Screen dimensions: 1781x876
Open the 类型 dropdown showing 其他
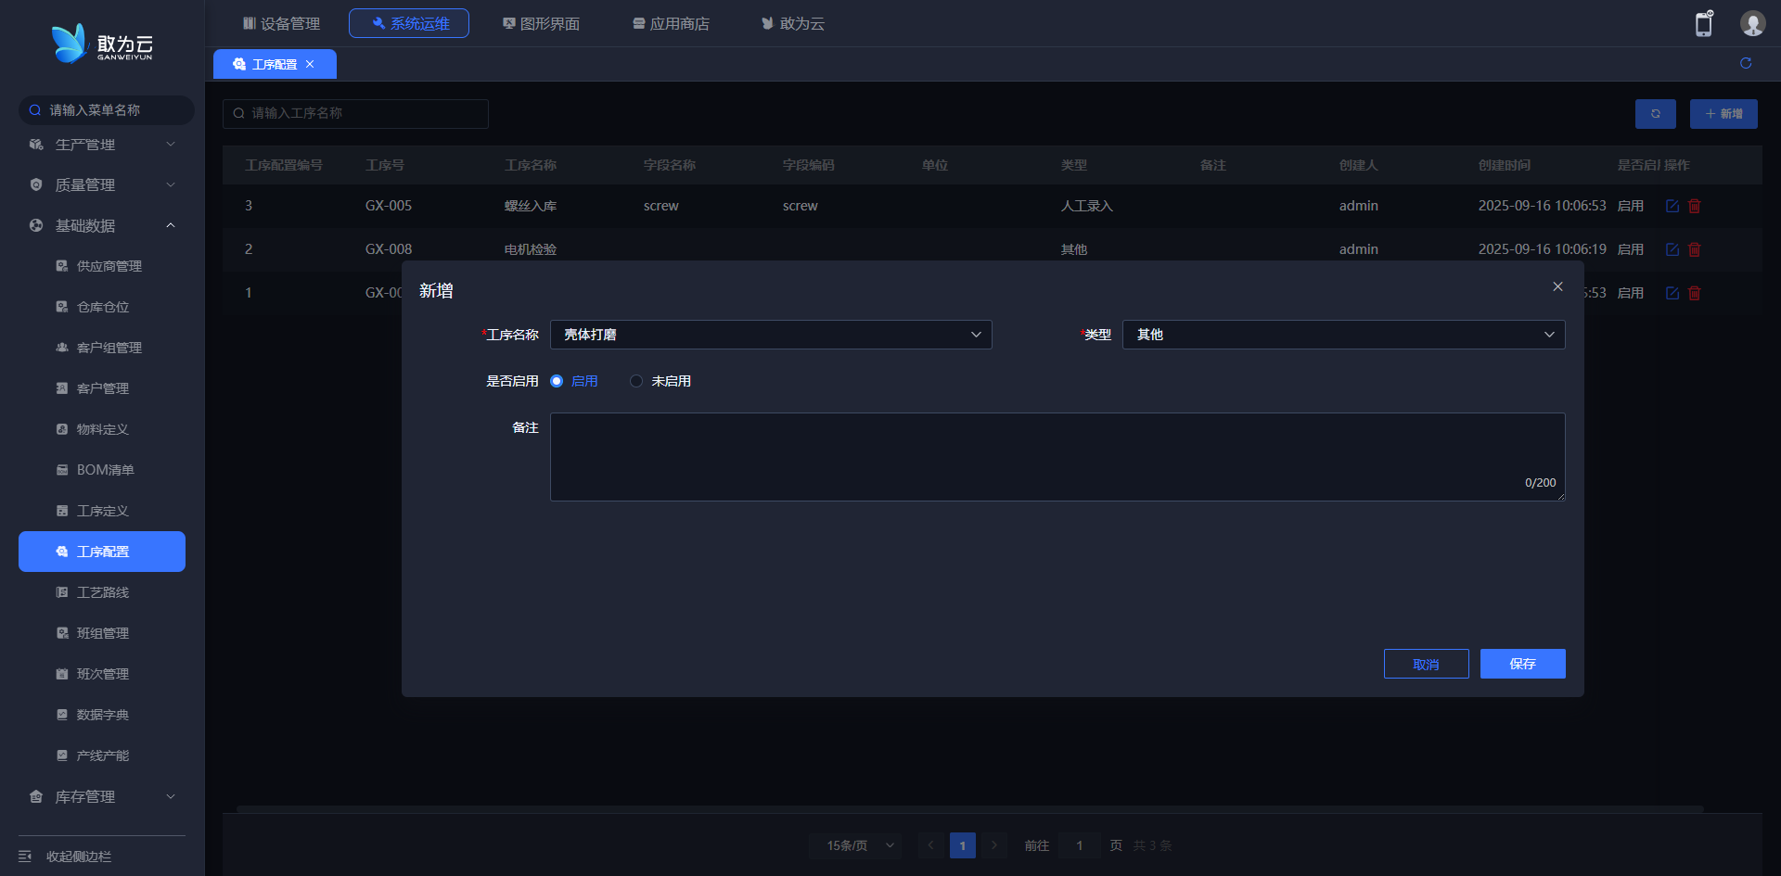click(1342, 335)
